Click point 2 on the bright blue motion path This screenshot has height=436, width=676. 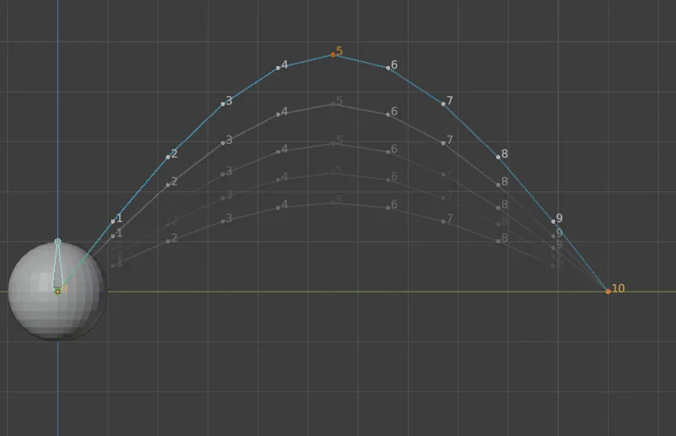(x=168, y=158)
